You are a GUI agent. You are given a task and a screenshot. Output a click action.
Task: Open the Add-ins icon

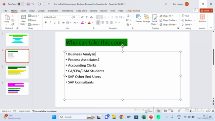click(202, 18)
